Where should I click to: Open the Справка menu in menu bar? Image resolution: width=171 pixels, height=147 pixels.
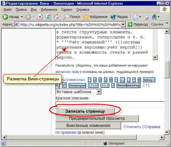(x=83, y=10)
